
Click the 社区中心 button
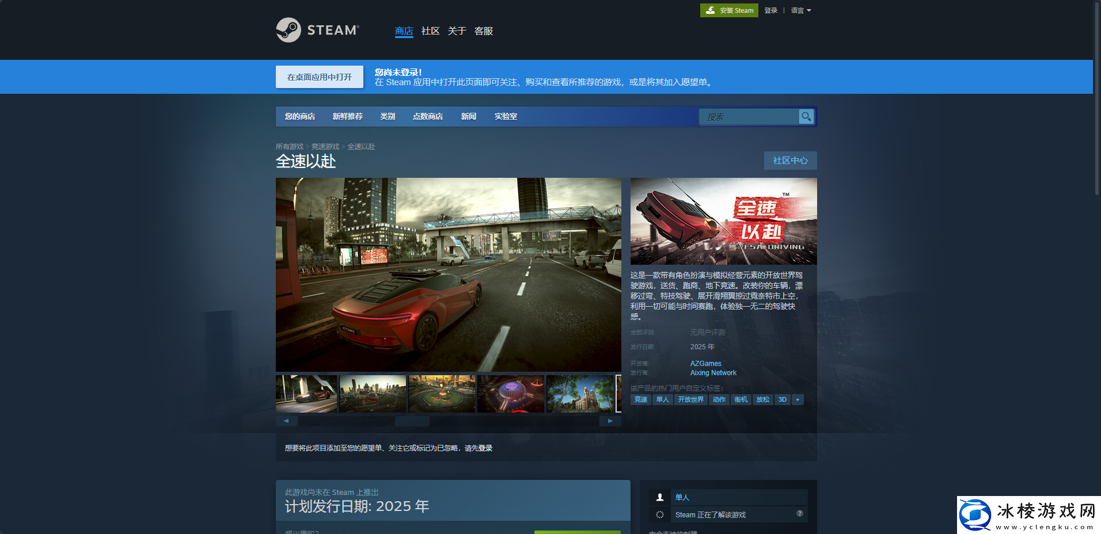790,161
